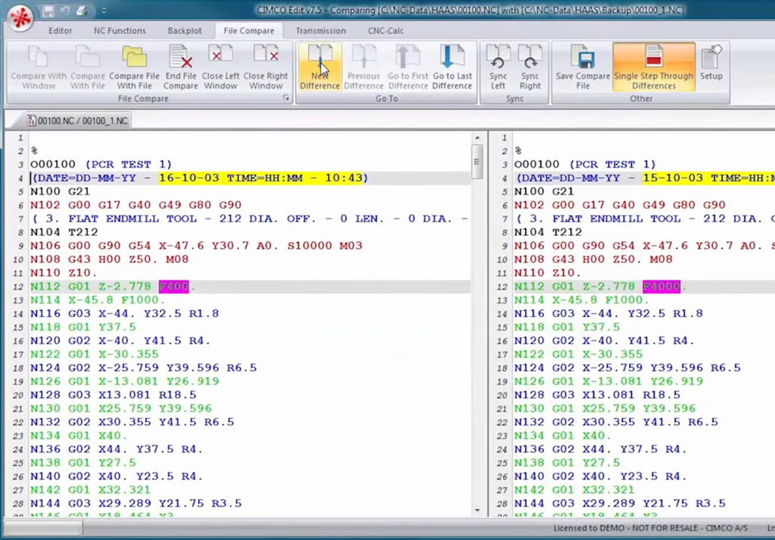Click line number 12 in left gutter
This screenshot has width=775, height=540.
click(x=18, y=287)
